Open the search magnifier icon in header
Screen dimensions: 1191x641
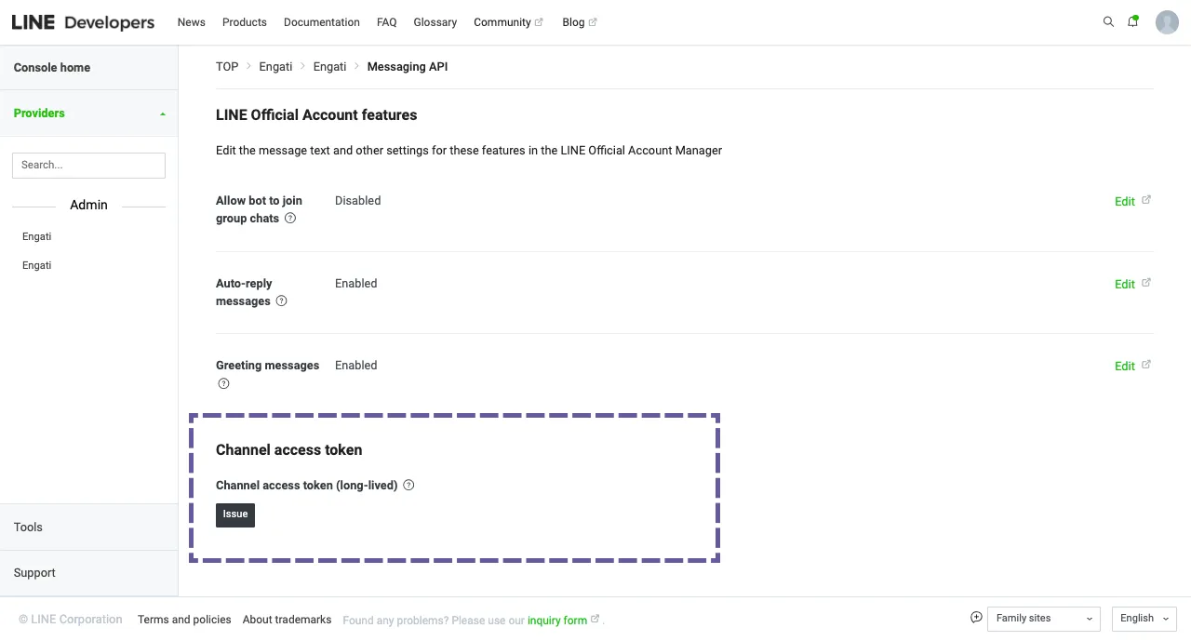pyautogui.click(x=1108, y=21)
